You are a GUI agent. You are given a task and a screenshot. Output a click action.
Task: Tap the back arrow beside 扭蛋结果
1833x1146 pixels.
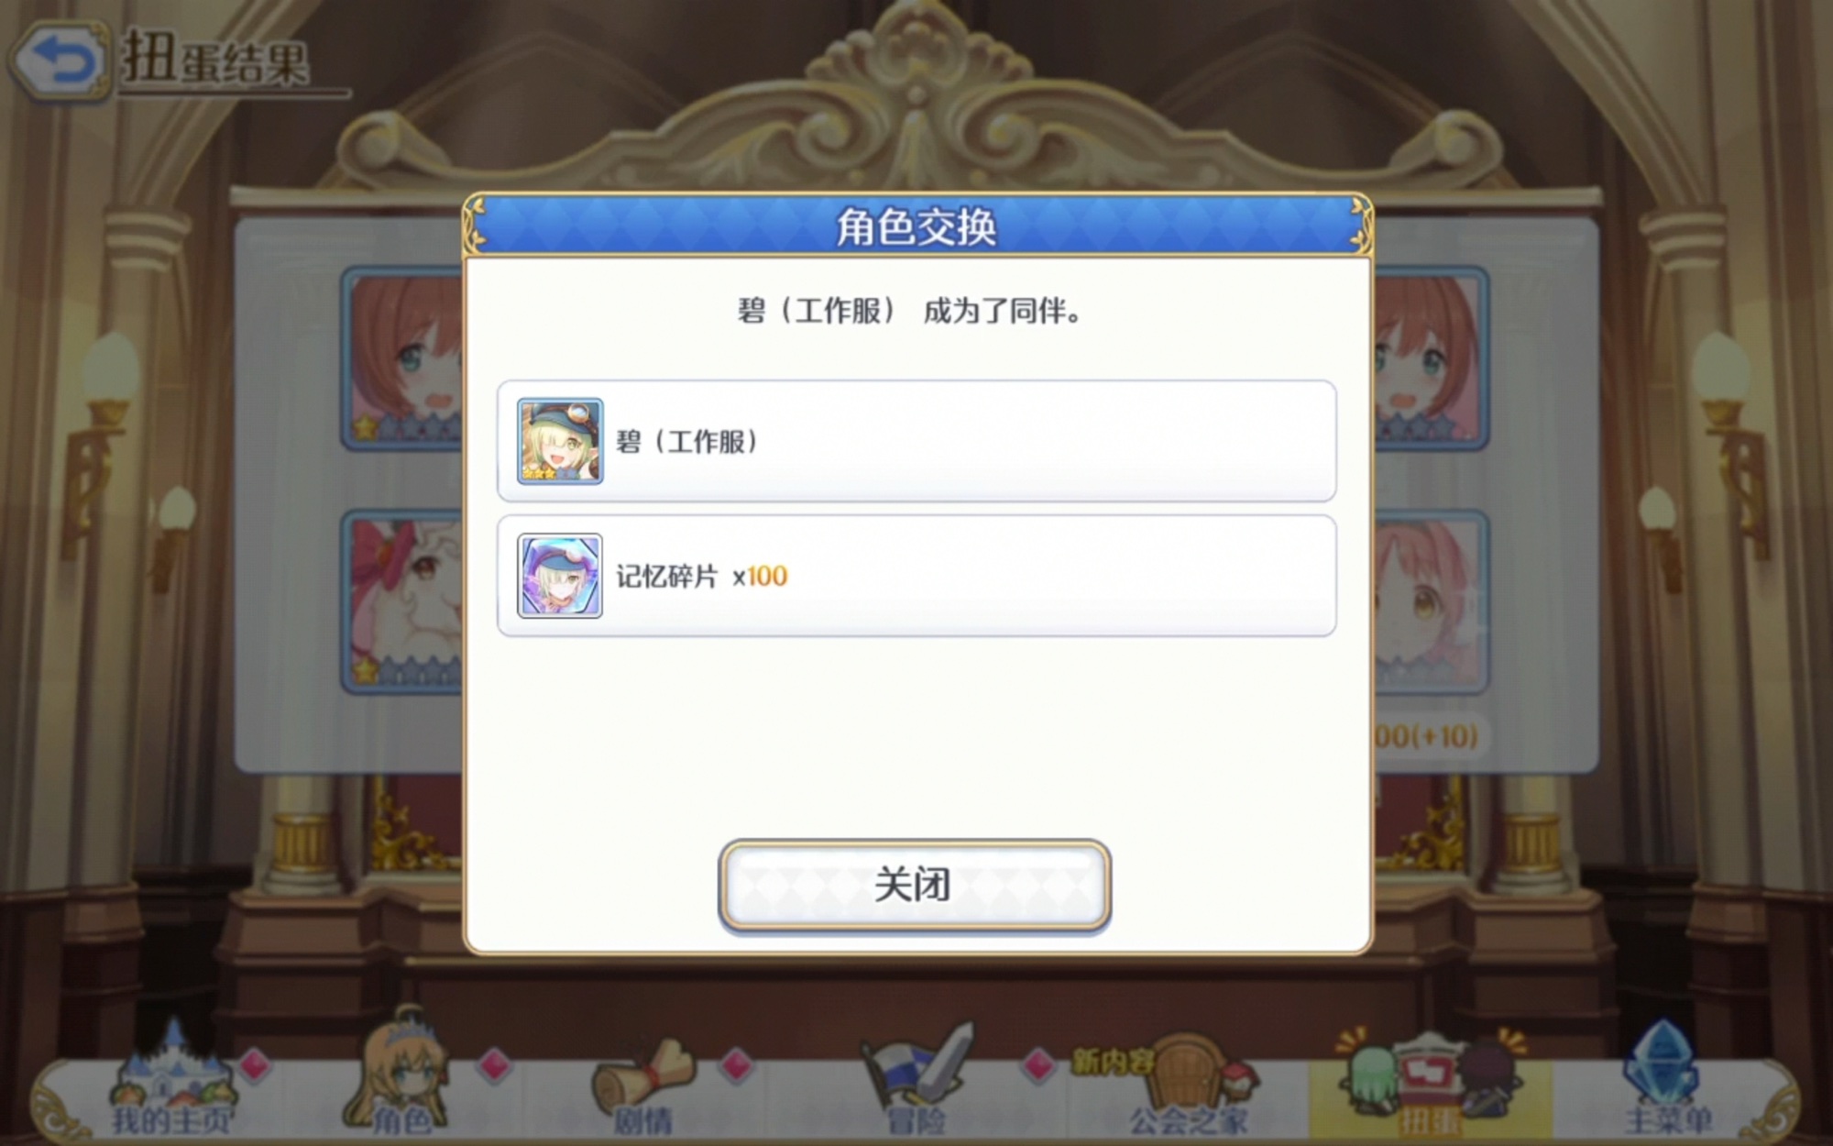(60, 61)
